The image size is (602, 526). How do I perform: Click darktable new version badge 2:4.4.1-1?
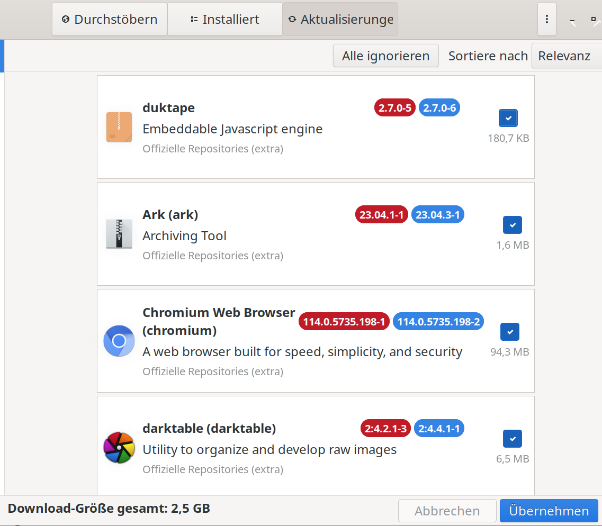pyautogui.click(x=439, y=428)
